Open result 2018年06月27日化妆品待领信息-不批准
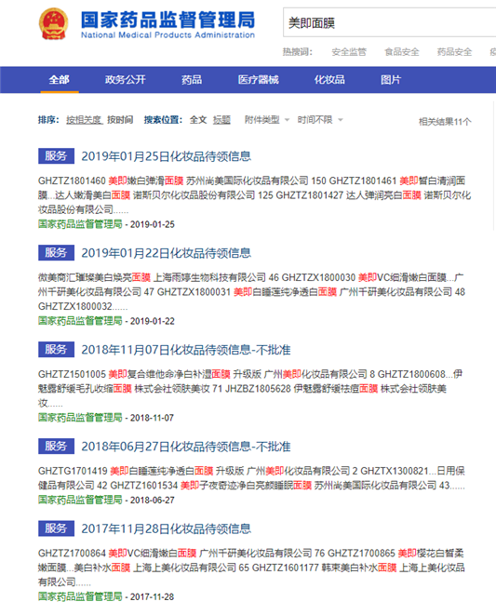 [x=186, y=447]
